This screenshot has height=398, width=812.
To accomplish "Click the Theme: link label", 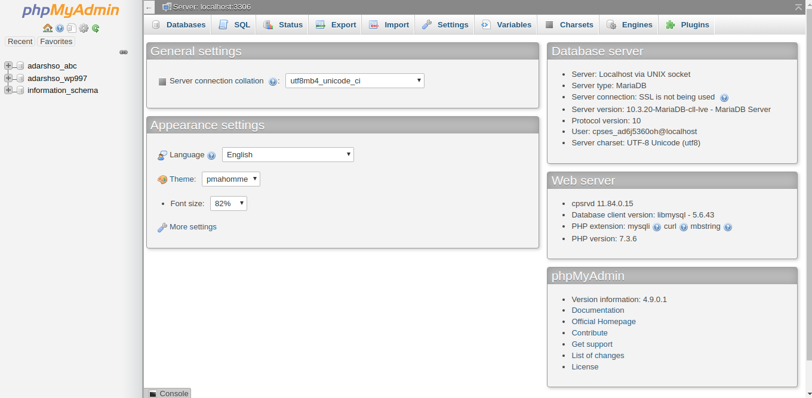I will coord(183,179).
